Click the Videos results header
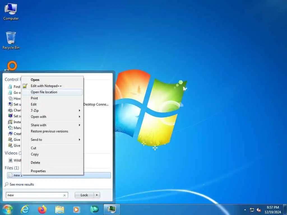Image resolution: width=287 pixels, height=215 pixels. coord(13,153)
